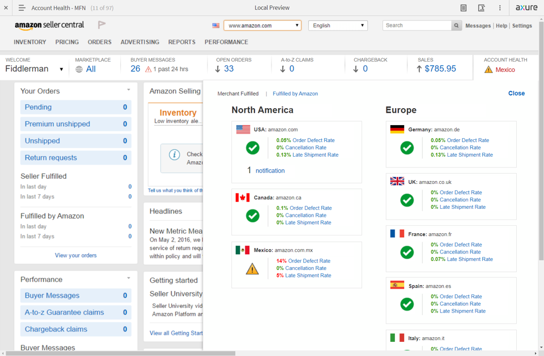Switch to Fulfilled by Amazon tab

pos(295,93)
